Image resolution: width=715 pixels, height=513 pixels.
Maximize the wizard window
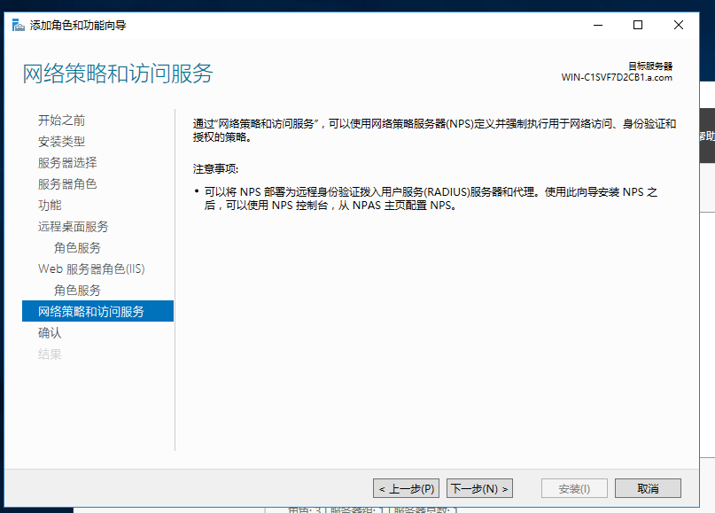(x=638, y=25)
